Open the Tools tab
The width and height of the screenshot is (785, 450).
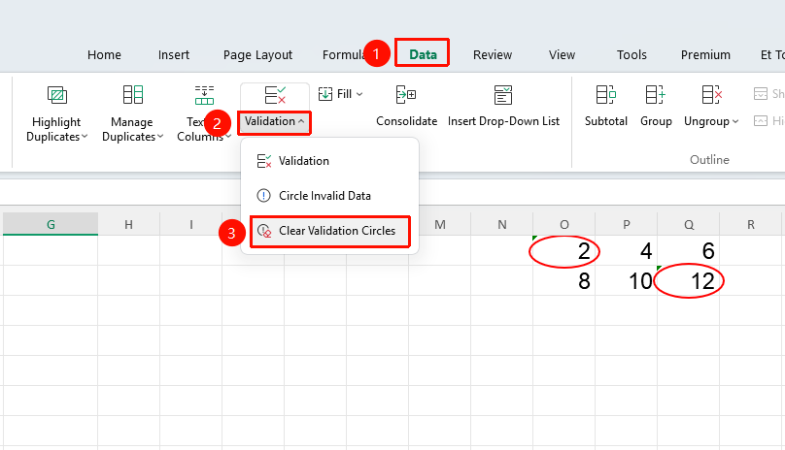[631, 55]
